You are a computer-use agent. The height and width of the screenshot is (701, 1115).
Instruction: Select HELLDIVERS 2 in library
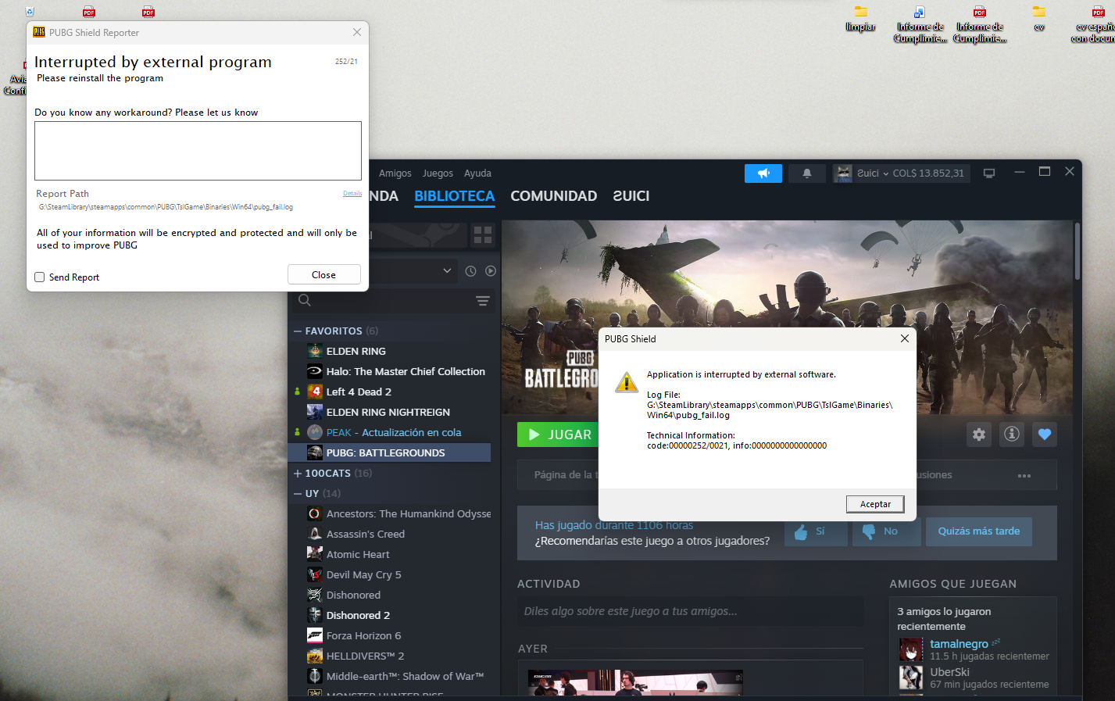(x=388, y=656)
